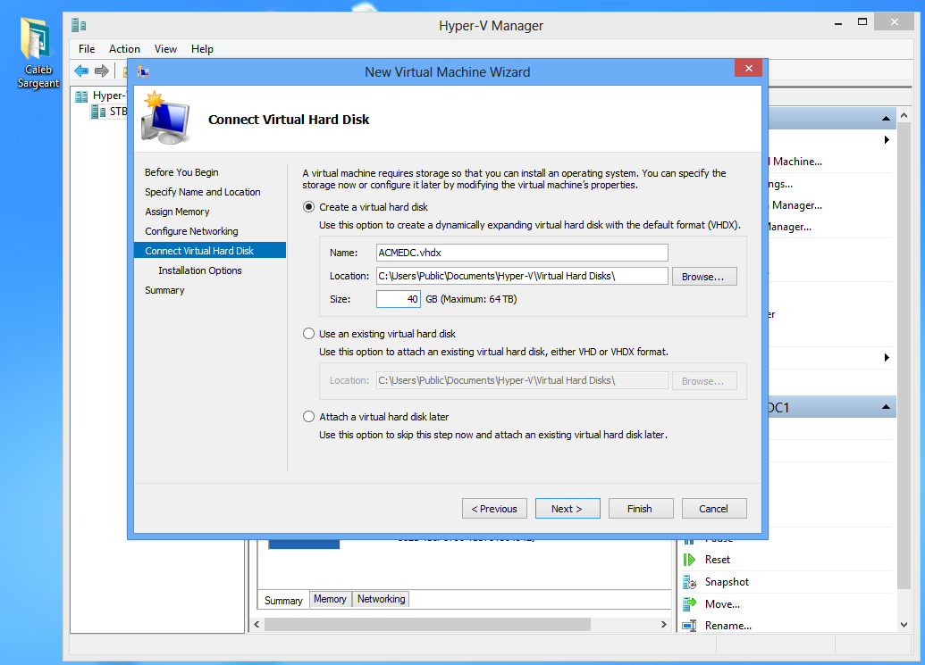Browse for new virtual disk location
Image resolution: width=925 pixels, height=665 pixels.
703,276
